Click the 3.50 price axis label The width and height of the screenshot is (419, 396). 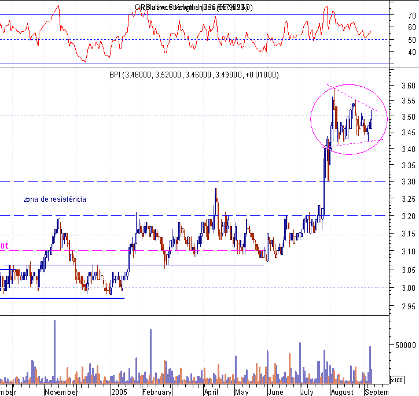409,117
